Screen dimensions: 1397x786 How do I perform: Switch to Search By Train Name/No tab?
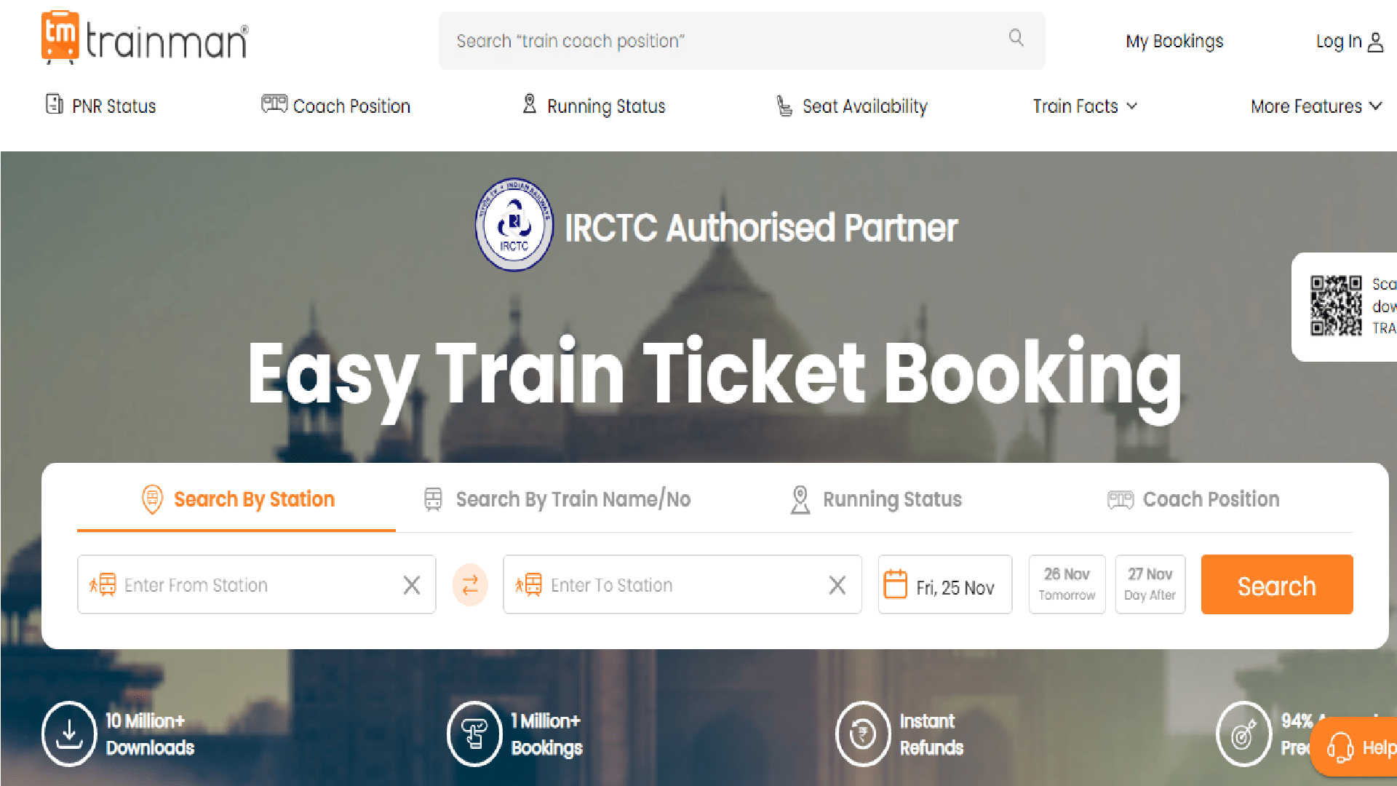click(573, 499)
